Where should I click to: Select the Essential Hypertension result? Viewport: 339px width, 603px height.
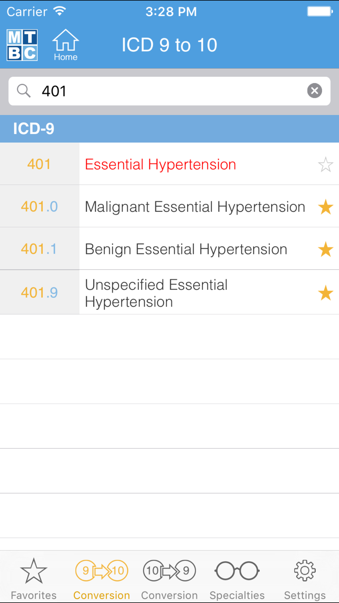coord(160,164)
